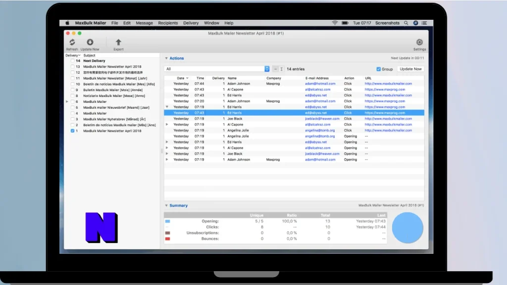Click Screenshots in the menu bar

pyautogui.click(x=387, y=23)
